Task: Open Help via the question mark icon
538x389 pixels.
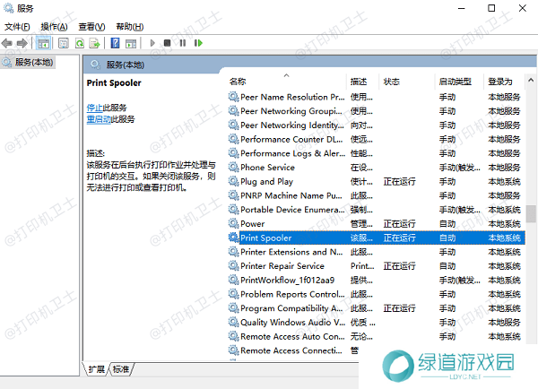Action: [115, 43]
